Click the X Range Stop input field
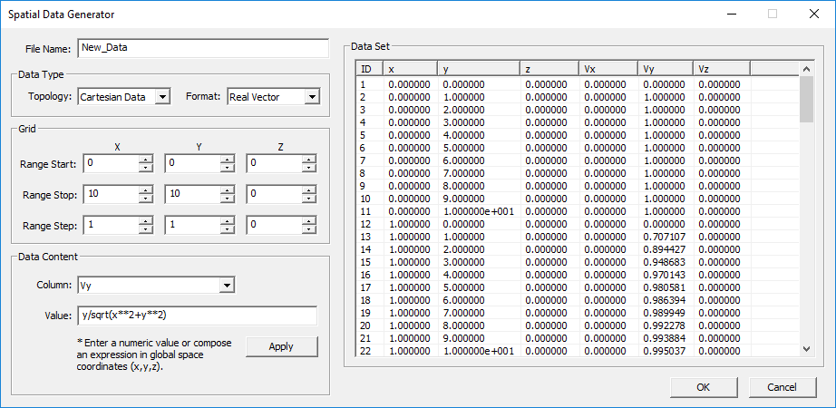836x408 pixels. (x=110, y=194)
